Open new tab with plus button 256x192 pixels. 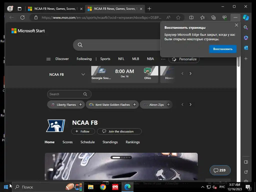point(149,9)
